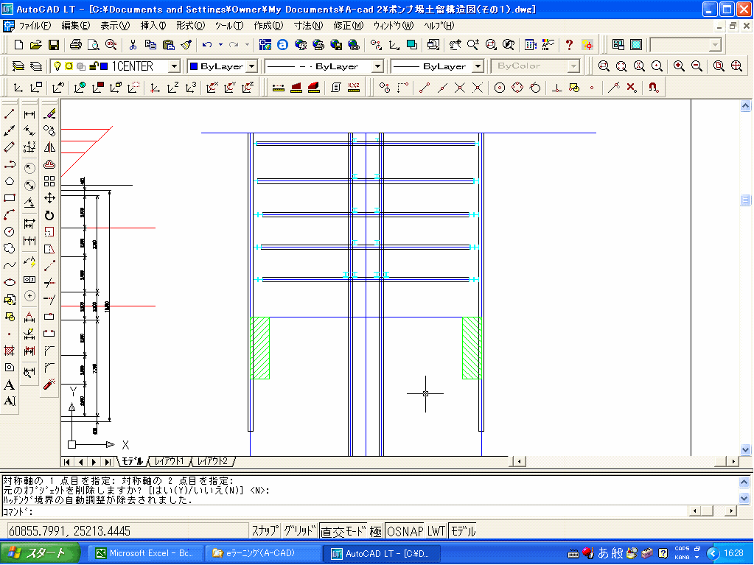This screenshot has height=565, width=754.
Task: Open the ファイル(F) menu
Action: (35, 26)
